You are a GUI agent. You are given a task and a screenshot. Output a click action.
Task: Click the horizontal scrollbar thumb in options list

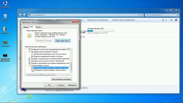coord(41,74)
